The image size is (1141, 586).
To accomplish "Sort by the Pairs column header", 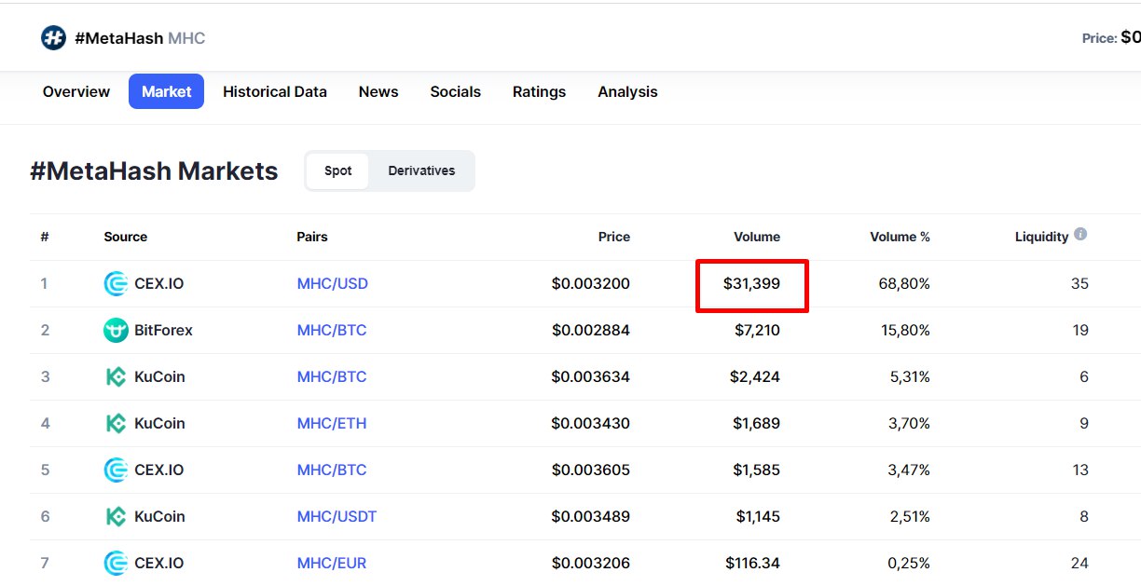I will point(312,237).
